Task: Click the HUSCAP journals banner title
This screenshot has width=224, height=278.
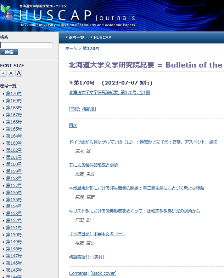Action: [77, 16]
